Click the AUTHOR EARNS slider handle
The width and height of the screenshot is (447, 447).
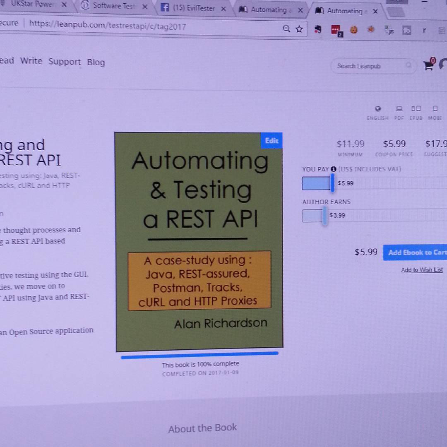tap(324, 216)
